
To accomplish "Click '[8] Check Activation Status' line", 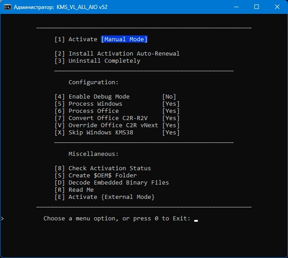I will pyautogui.click(x=103, y=168).
